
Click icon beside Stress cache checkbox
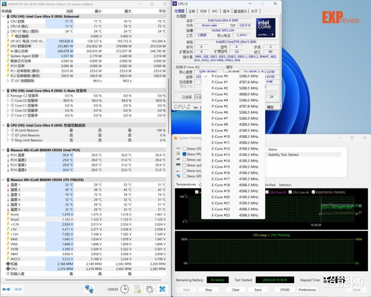(x=178, y=160)
